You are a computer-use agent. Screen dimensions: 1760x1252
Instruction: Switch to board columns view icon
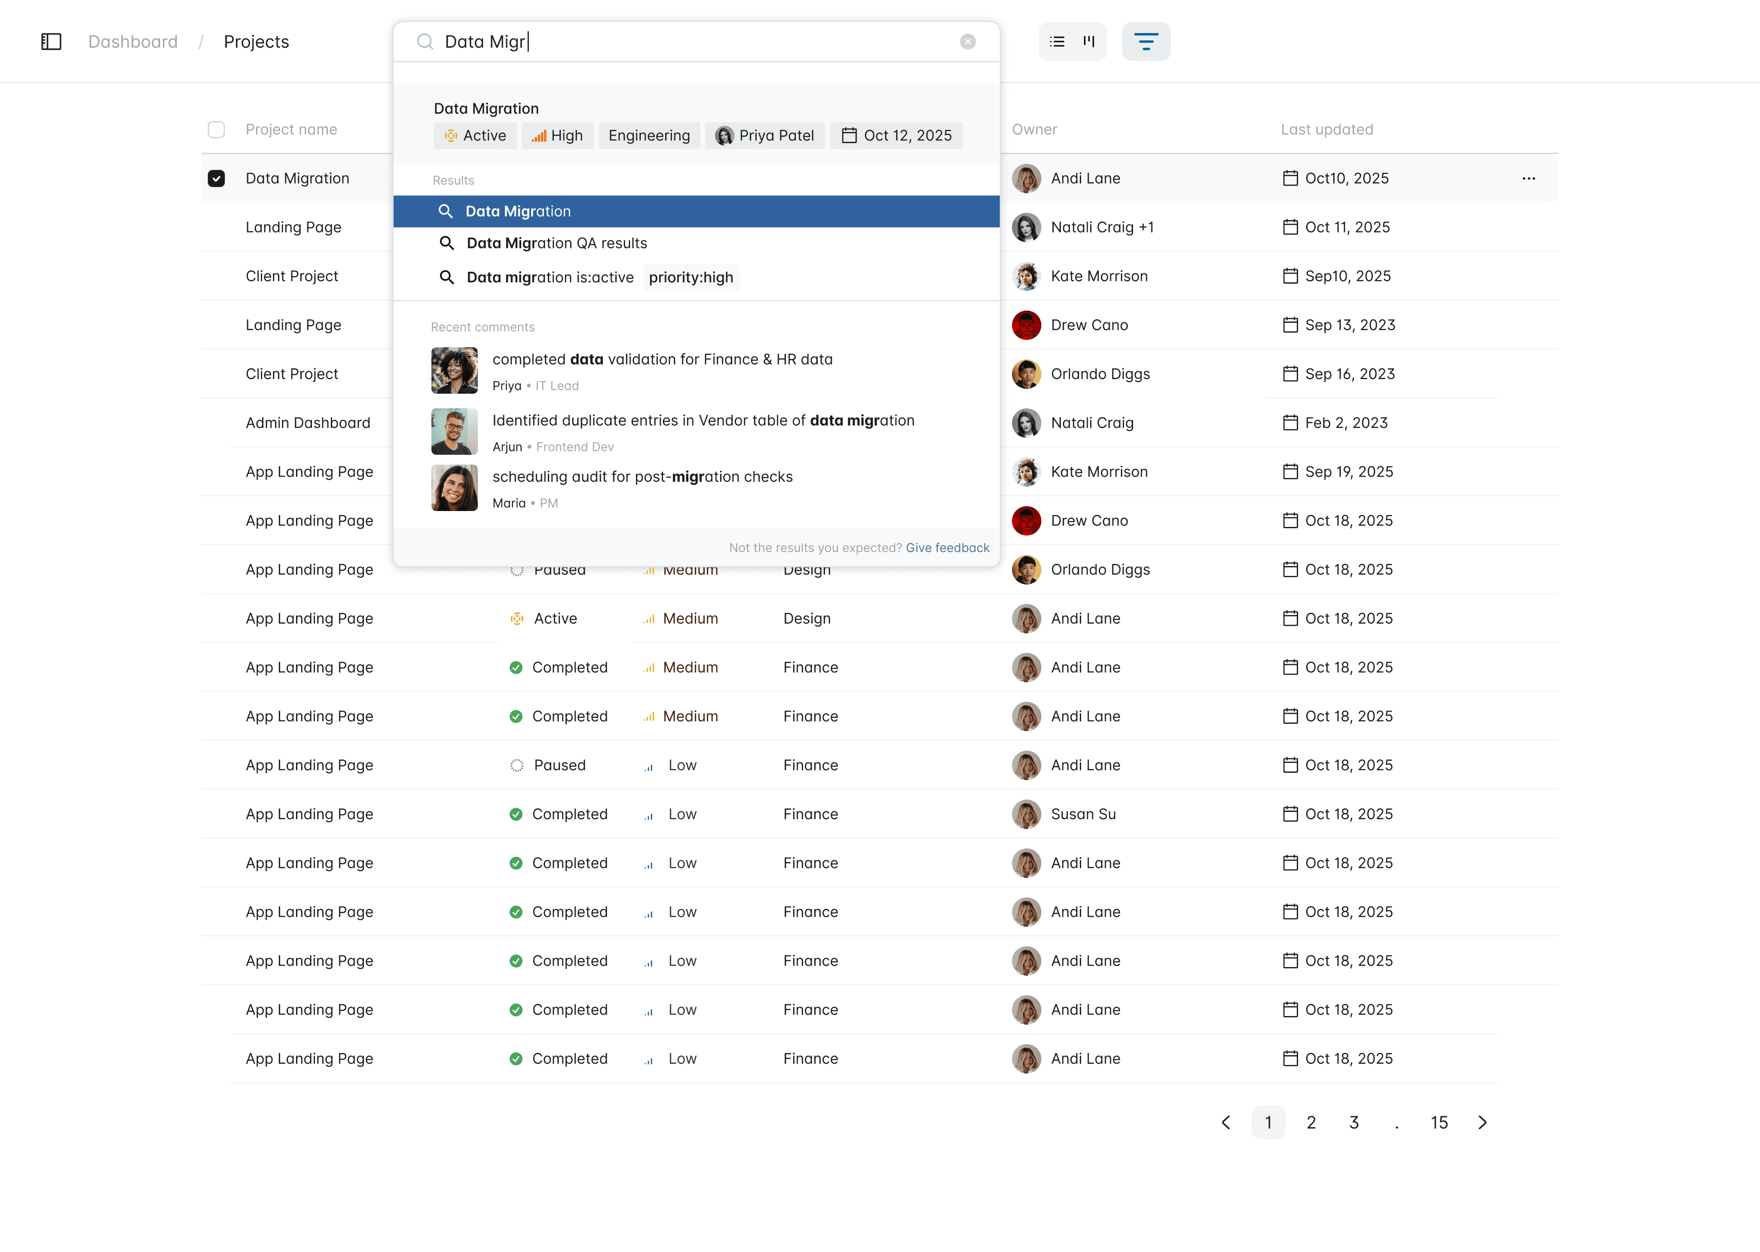pos(1089,42)
